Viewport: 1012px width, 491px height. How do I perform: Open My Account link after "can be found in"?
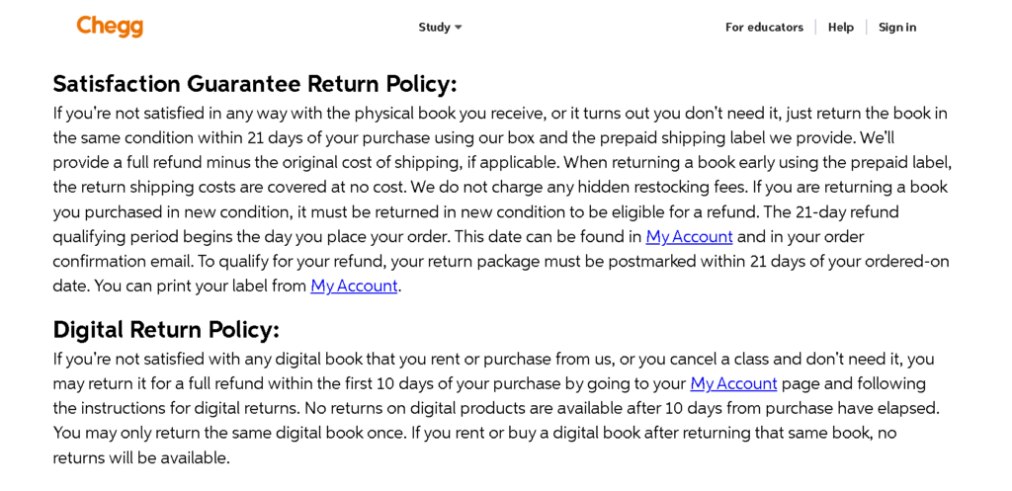[x=689, y=237]
